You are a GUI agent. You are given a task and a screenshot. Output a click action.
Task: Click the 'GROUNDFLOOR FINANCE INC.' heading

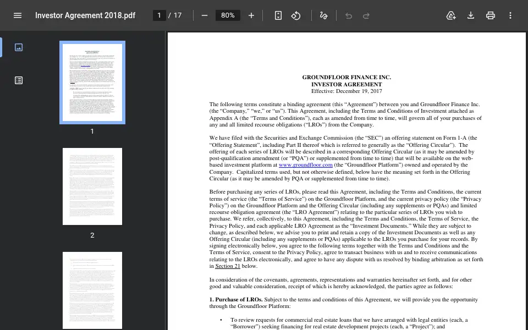tap(346, 77)
